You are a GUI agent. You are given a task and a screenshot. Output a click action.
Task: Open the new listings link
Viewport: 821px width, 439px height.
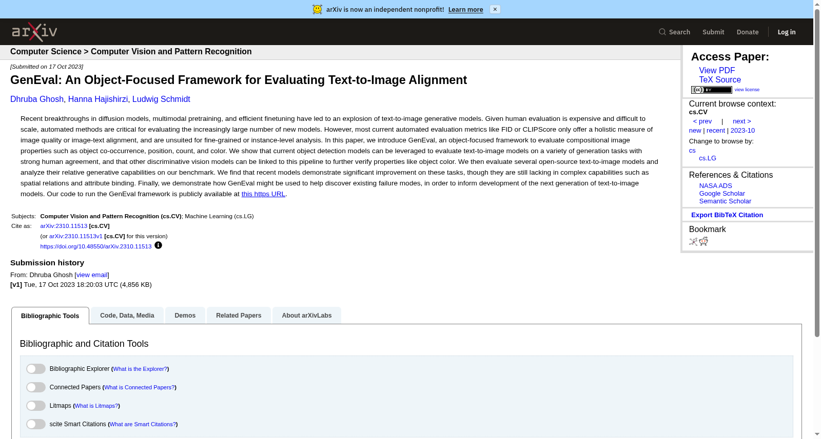695,131
